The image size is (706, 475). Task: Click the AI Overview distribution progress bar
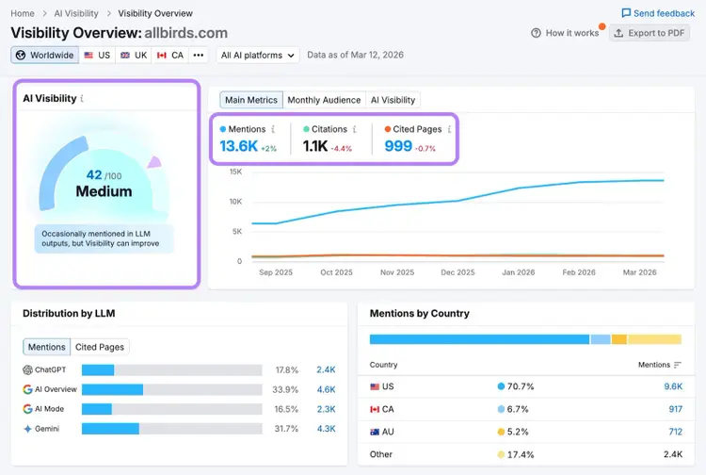(x=172, y=389)
